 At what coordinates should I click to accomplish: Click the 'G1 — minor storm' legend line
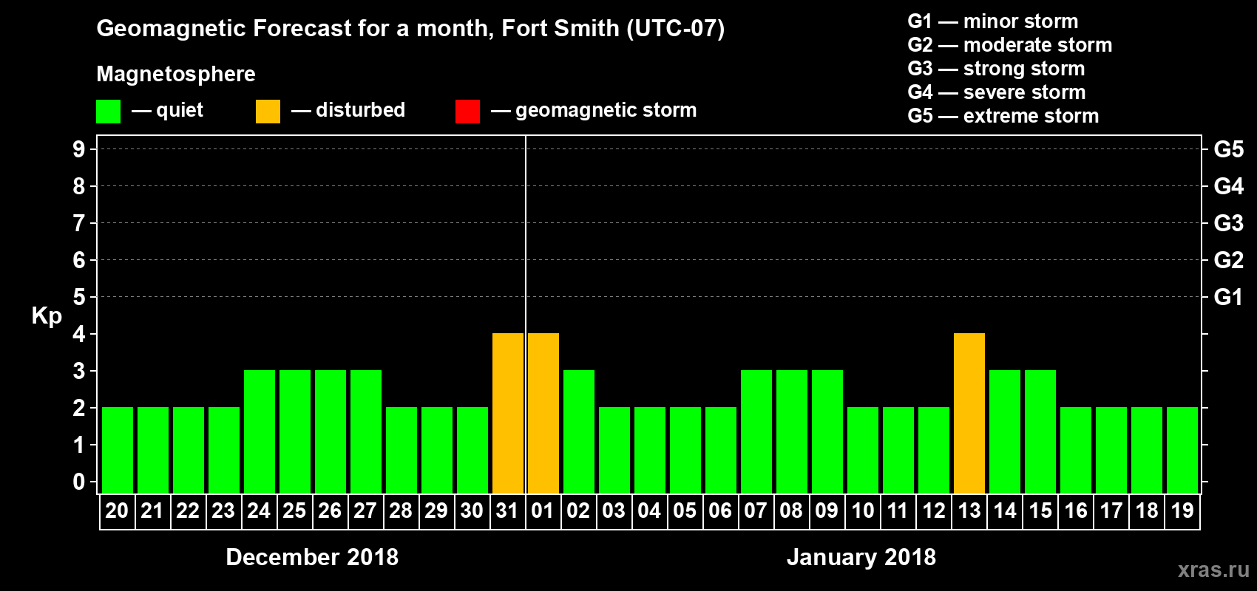[x=993, y=21]
